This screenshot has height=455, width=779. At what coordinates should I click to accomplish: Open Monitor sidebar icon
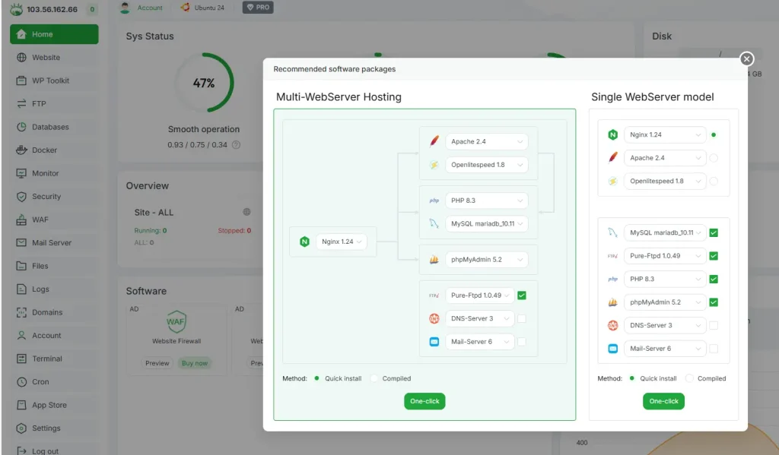tap(21, 173)
